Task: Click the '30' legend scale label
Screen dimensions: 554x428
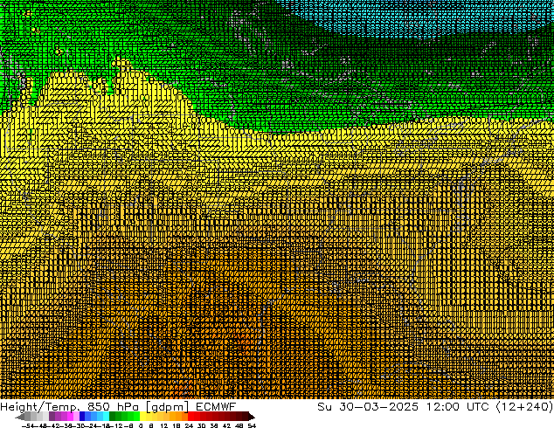Action: tap(201, 425)
